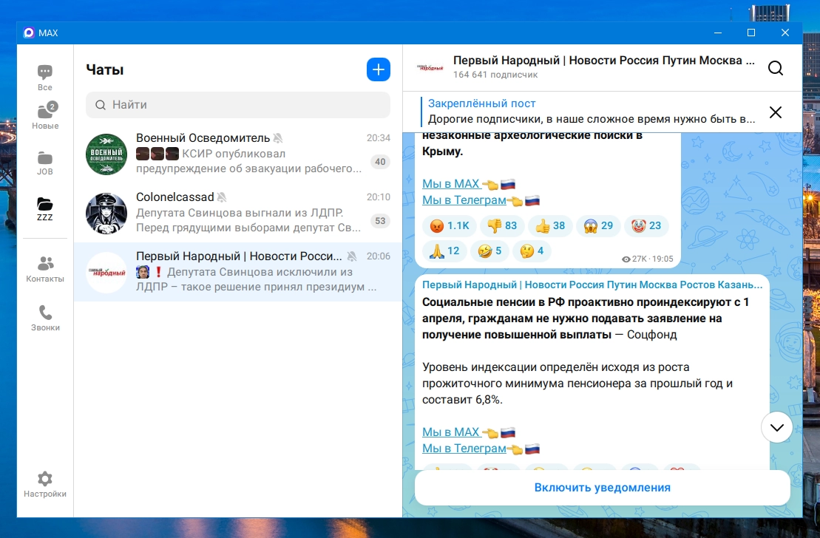
Task: Open Colonelcassad chat
Action: (238, 213)
